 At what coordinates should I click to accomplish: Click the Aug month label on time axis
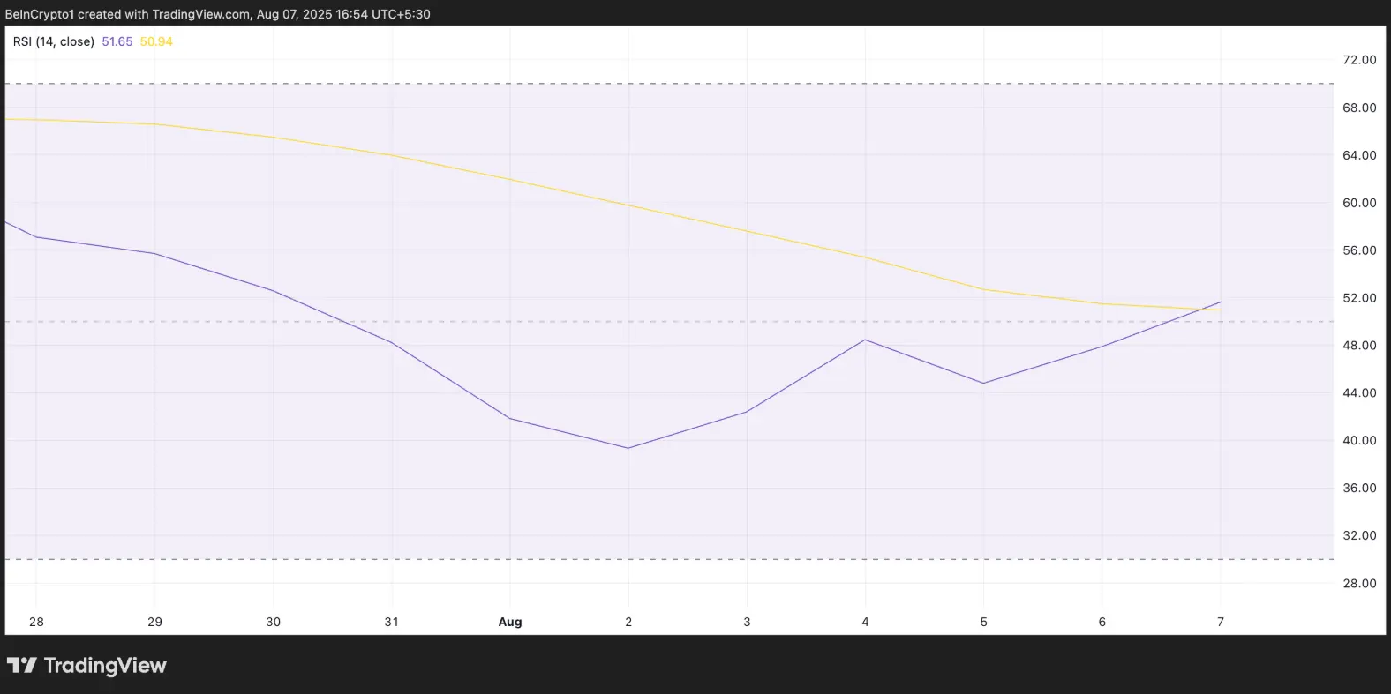click(x=510, y=622)
